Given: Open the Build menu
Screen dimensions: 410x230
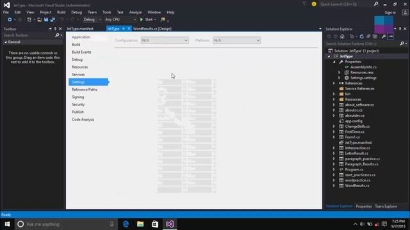Looking at the screenshot, I should point(61,12).
